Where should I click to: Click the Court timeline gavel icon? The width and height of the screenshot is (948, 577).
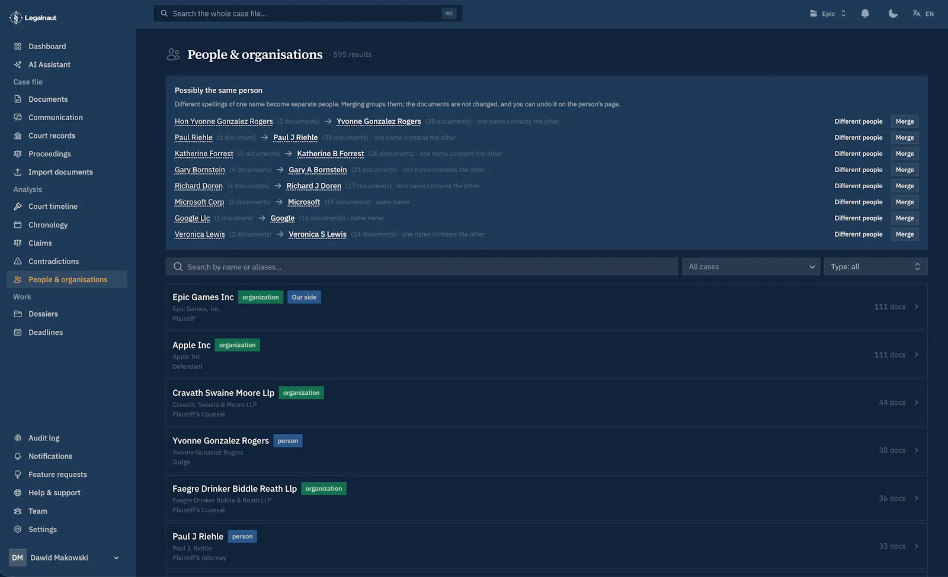[18, 207]
